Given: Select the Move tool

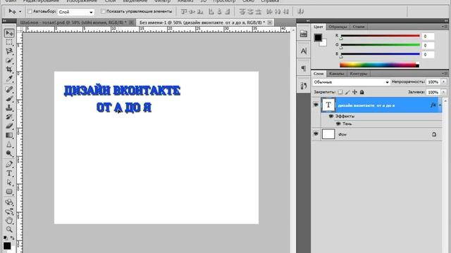Looking at the screenshot, I should [x=9, y=33].
